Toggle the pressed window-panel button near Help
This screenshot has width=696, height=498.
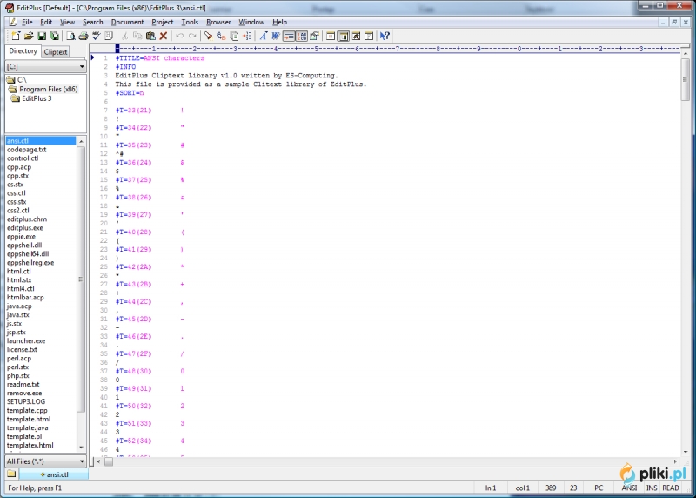343,36
